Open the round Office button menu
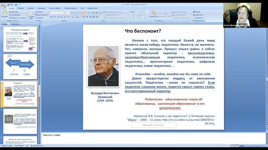Screen dimensions: 268x150 (3, 6)
